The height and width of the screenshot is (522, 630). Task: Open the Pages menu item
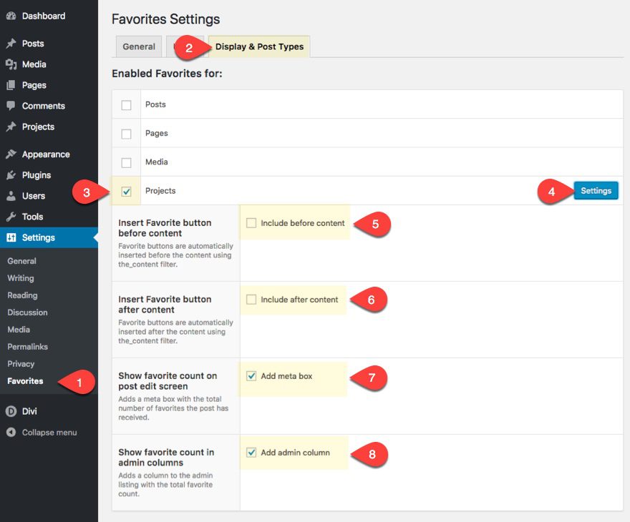(49, 85)
